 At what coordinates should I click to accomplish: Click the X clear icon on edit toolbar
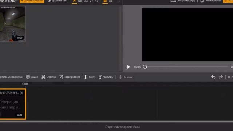(229, 77)
